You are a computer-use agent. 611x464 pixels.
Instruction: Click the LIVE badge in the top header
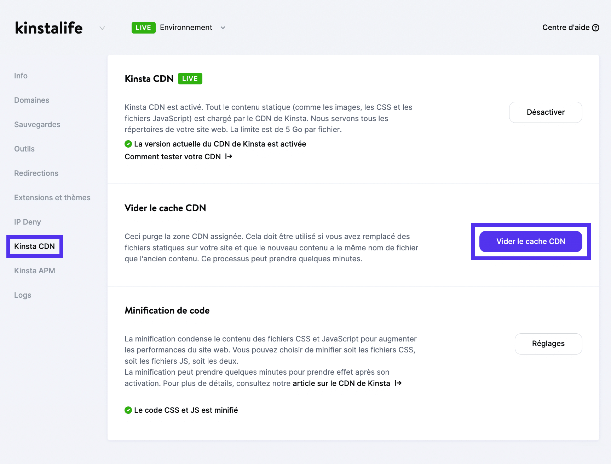pyautogui.click(x=143, y=27)
